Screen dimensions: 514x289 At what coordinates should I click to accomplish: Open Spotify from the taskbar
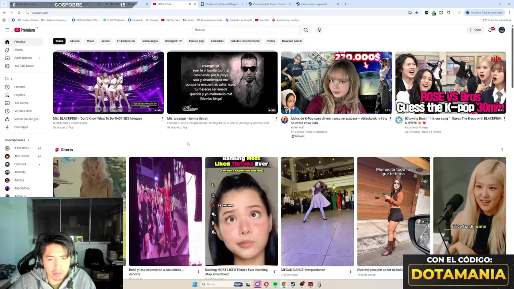click(275, 284)
